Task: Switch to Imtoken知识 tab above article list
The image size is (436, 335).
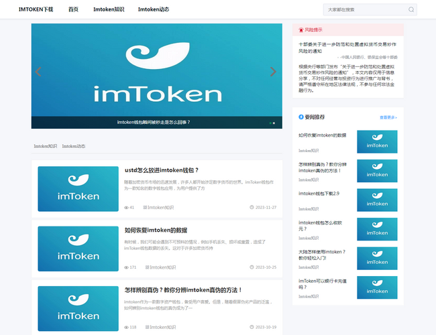Action: 46,146
